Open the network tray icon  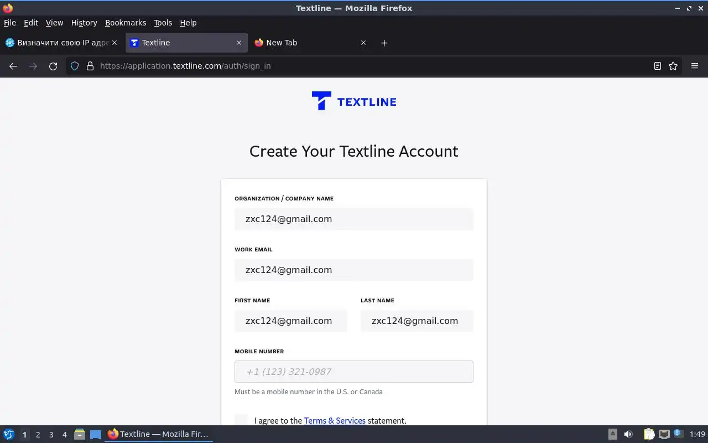point(664,434)
